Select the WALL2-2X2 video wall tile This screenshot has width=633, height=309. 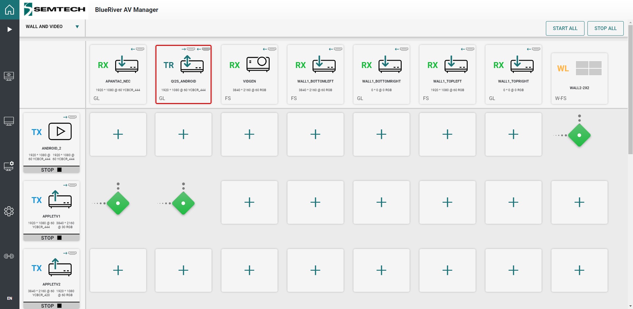coord(579,79)
